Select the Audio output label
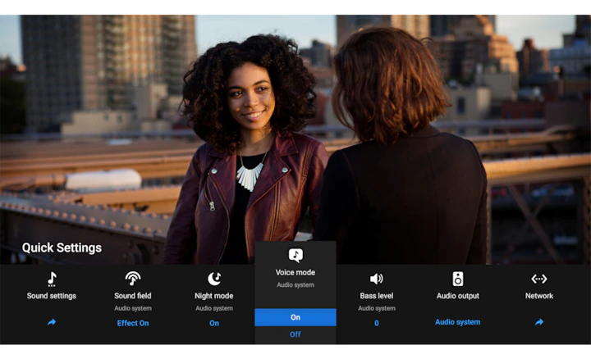The height and width of the screenshot is (359, 591). click(x=457, y=296)
